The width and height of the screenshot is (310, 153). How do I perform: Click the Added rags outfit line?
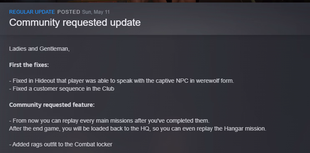point(61,144)
